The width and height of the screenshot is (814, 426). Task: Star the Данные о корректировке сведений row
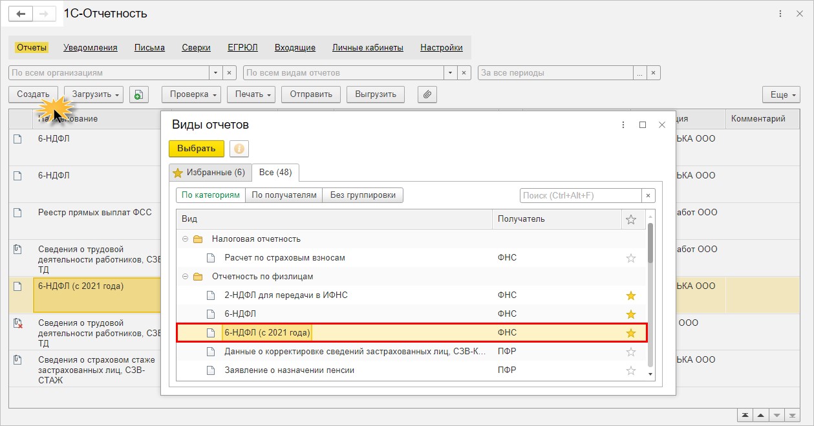631,352
